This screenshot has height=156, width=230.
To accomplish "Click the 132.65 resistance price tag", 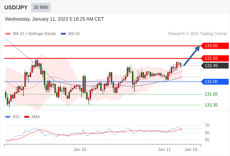I will (215, 58).
